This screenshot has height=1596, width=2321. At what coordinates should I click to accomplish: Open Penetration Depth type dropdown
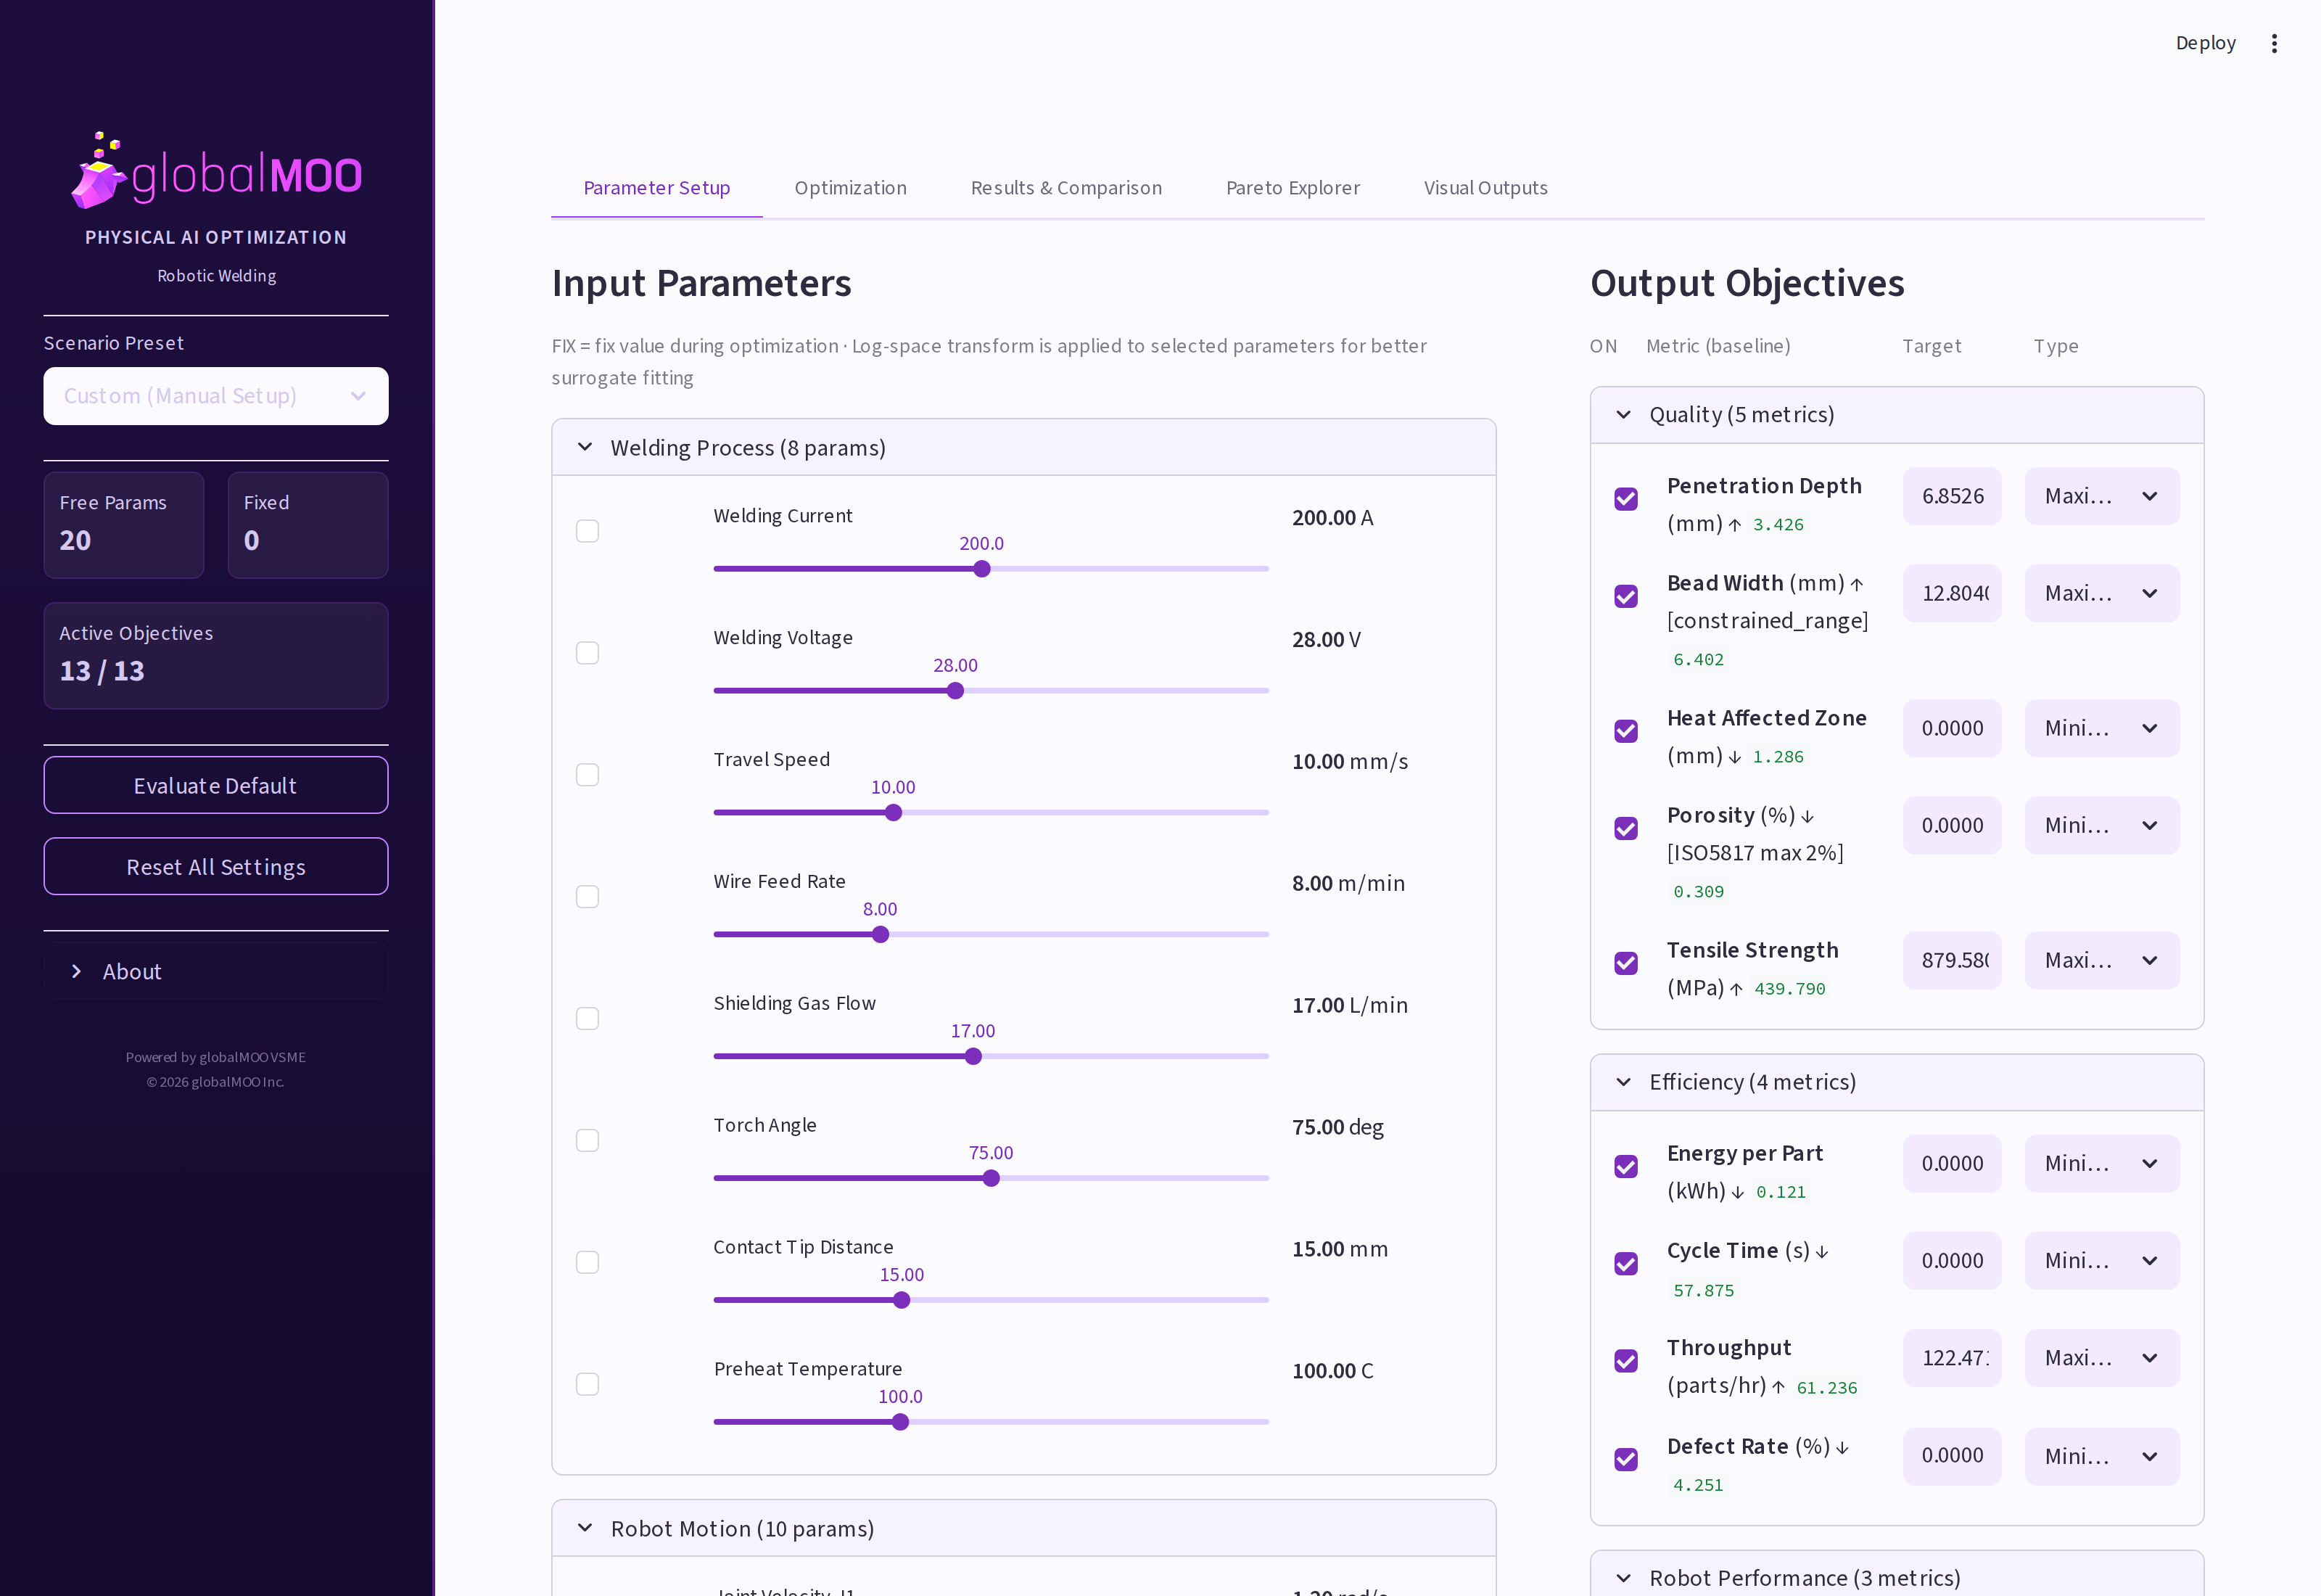2102,496
